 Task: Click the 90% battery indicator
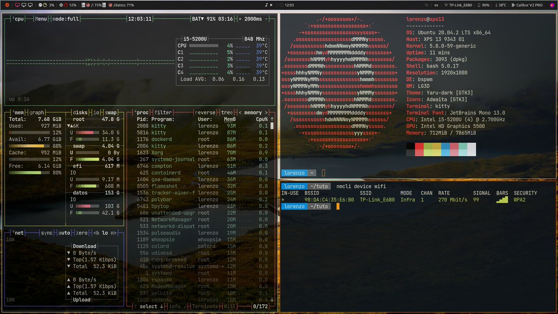(483, 5)
